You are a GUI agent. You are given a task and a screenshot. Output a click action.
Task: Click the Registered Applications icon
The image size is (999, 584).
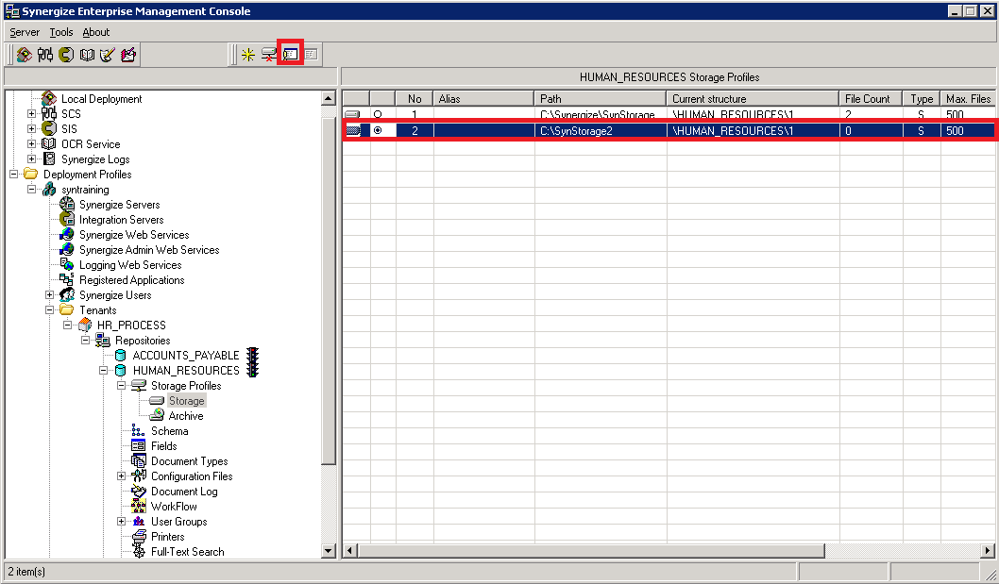pyautogui.click(x=67, y=279)
